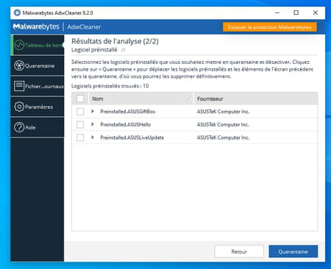The width and height of the screenshot is (331, 269).
Task: Click the Fichiers journaux log icon
Action: (x=19, y=86)
